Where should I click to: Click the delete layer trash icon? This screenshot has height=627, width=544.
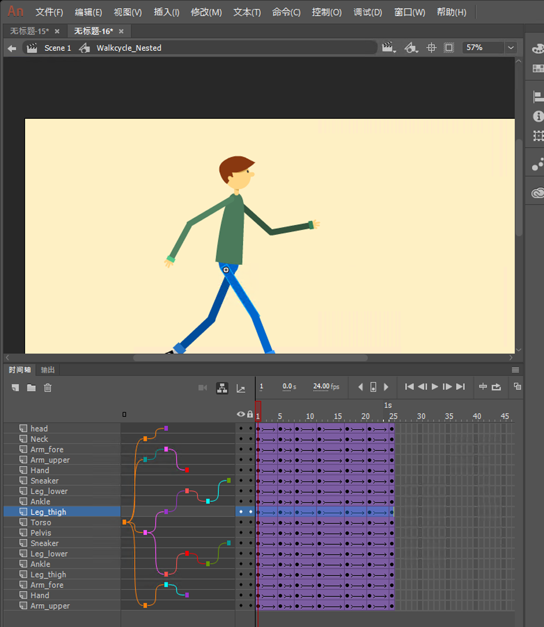click(48, 388)
